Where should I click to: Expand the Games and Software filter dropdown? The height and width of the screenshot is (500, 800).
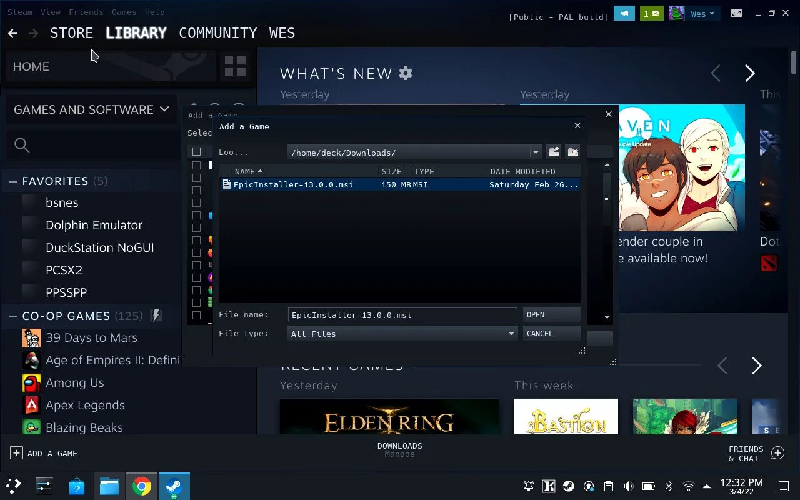[91, 109]
